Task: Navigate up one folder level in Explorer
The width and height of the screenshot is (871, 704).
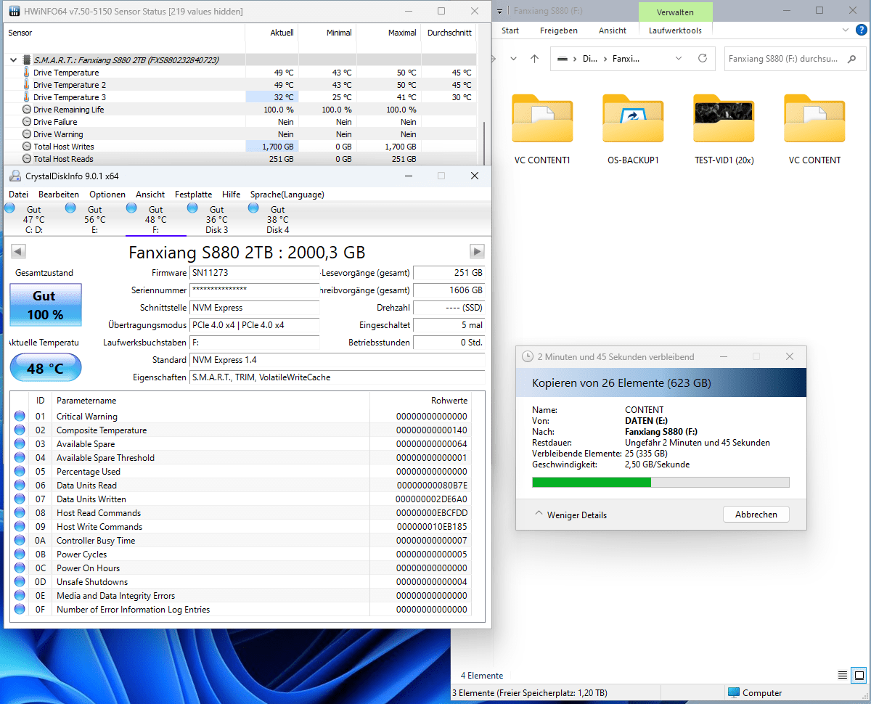Action: coord(535,59)
